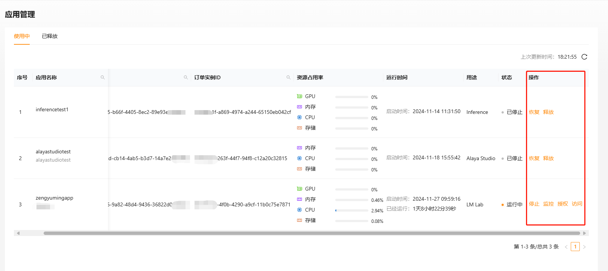Click the GPU icon in row 1
Screen dimensions: 608x271
point(299,96)
